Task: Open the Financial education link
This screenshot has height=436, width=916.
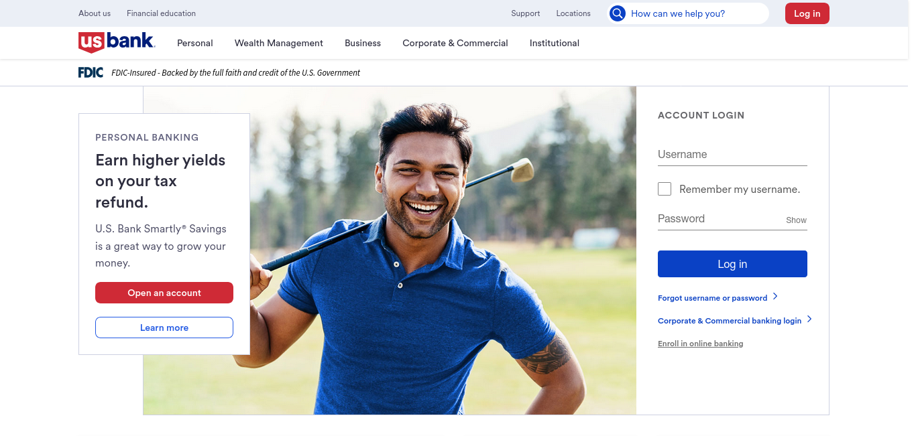Action: [x=162, y=13]
